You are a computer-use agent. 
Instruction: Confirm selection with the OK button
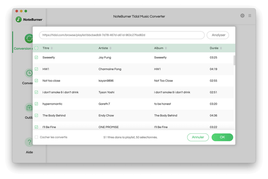222,137
